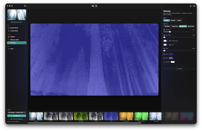Select the Halftone CMYK effect
202x131 pixels.
17,40
